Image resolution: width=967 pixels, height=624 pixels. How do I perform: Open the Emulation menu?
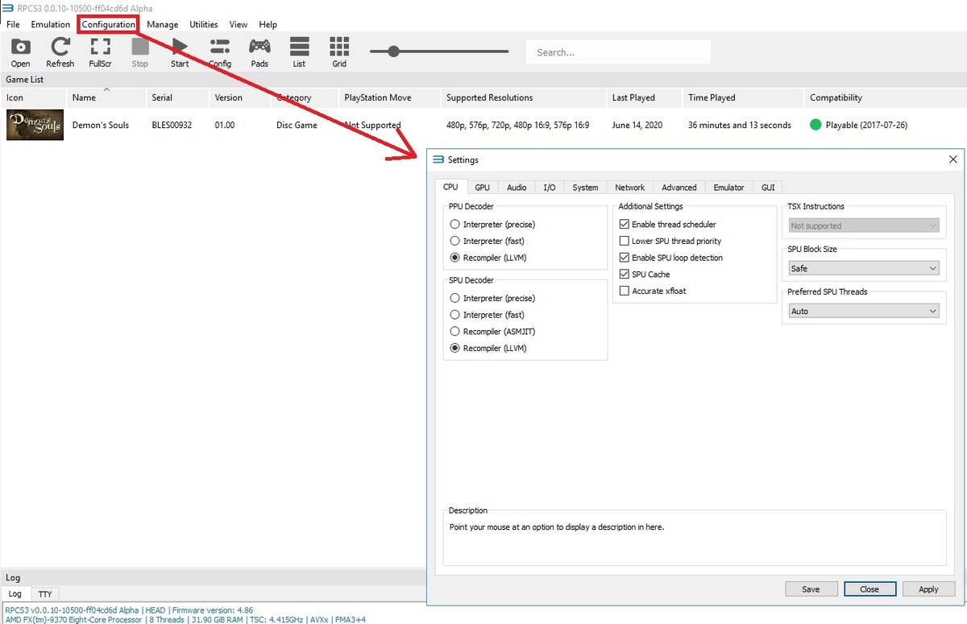(x=51, y=25)
